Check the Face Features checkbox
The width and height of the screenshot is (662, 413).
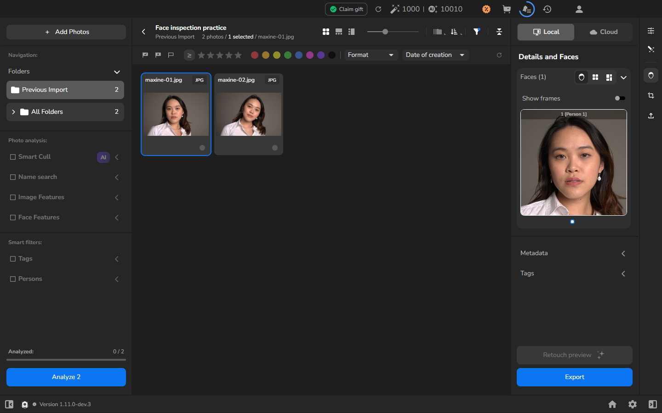pos(13,218)
